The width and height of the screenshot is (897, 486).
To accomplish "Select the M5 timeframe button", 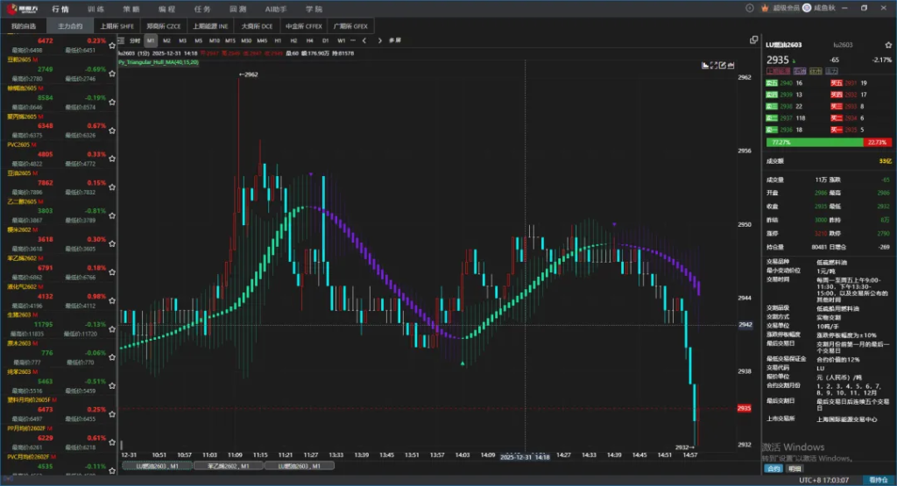I will [x=198, y=40].
